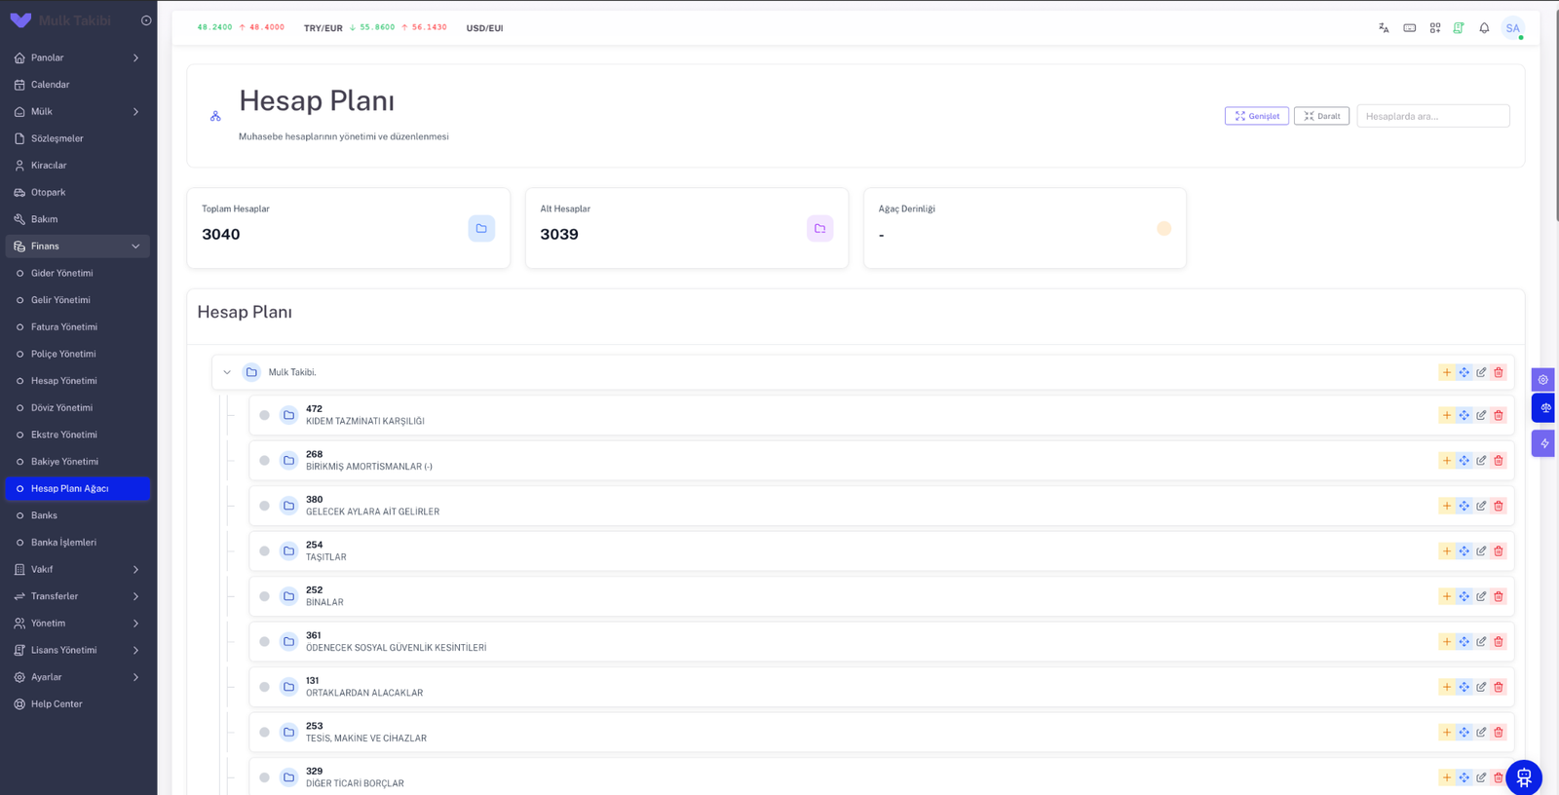Delete the 131 ORTAKLARDAN ALACAKLAR account
Image resolution: width=1559 pixels, height=795 pixels.
(1499, 687)
